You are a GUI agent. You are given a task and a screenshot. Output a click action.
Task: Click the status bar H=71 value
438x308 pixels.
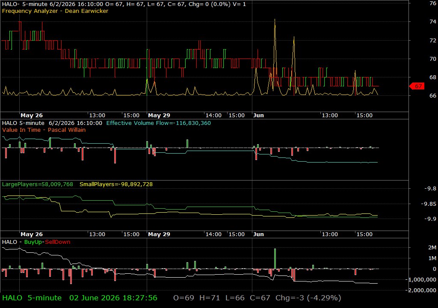tap(210, 298)
